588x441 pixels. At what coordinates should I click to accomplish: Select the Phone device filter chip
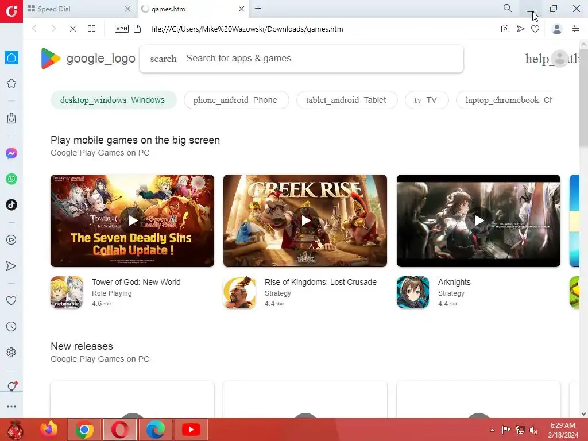tap(236, 100)
